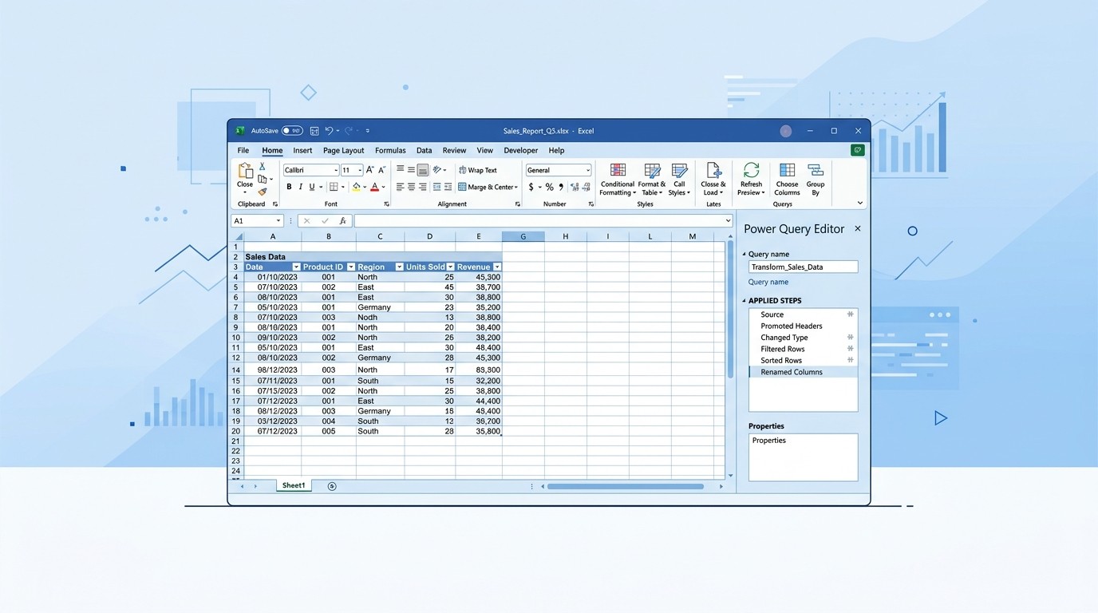This screenshot has width=1098, height=613.
Task: Click the Increase Font Size icon
Action: coord(370,170)
